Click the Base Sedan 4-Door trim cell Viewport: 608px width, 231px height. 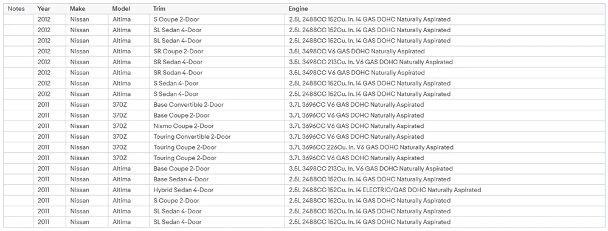pyautogui.click(x=217, y=179)
